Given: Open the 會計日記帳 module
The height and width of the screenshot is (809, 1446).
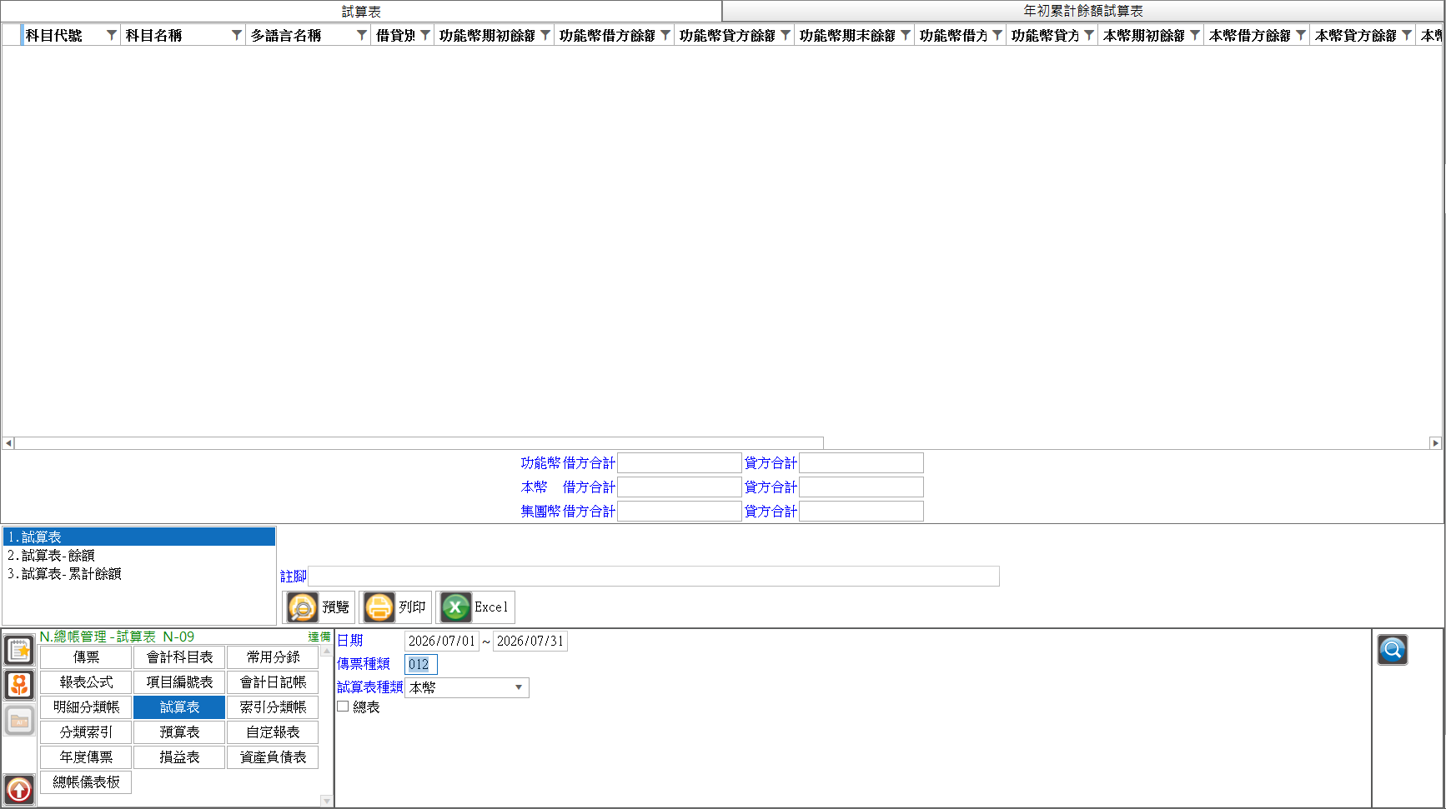Looking at the screenshot, I should pyautogui.click(x=273, y=682).
